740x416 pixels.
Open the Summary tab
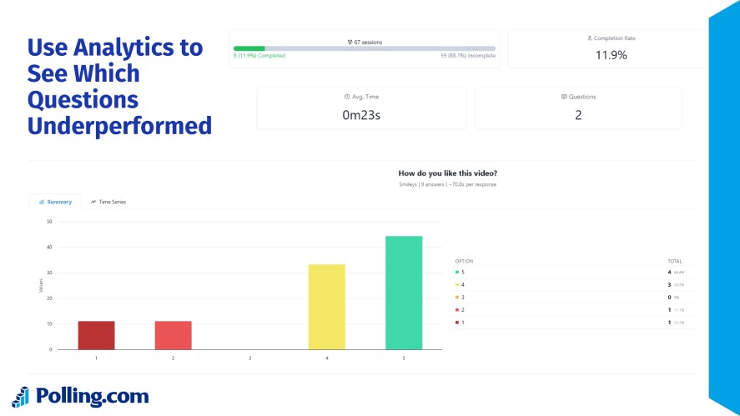[55, 202]
